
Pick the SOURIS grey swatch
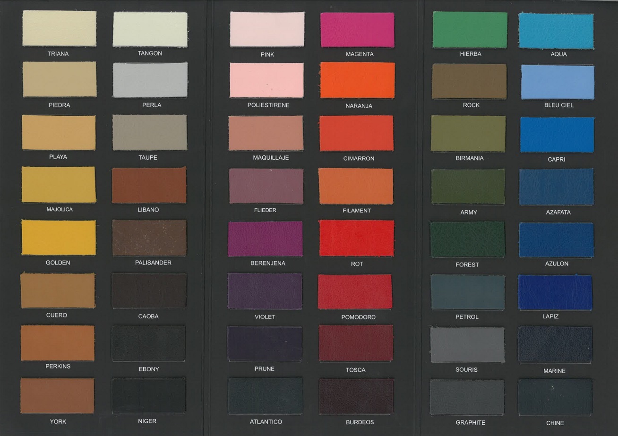pos(467,345)
